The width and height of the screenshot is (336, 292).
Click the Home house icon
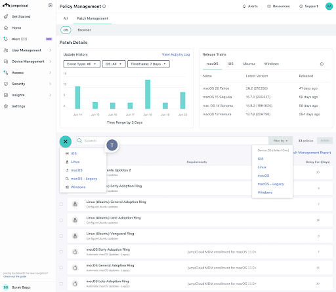point(6,27)
